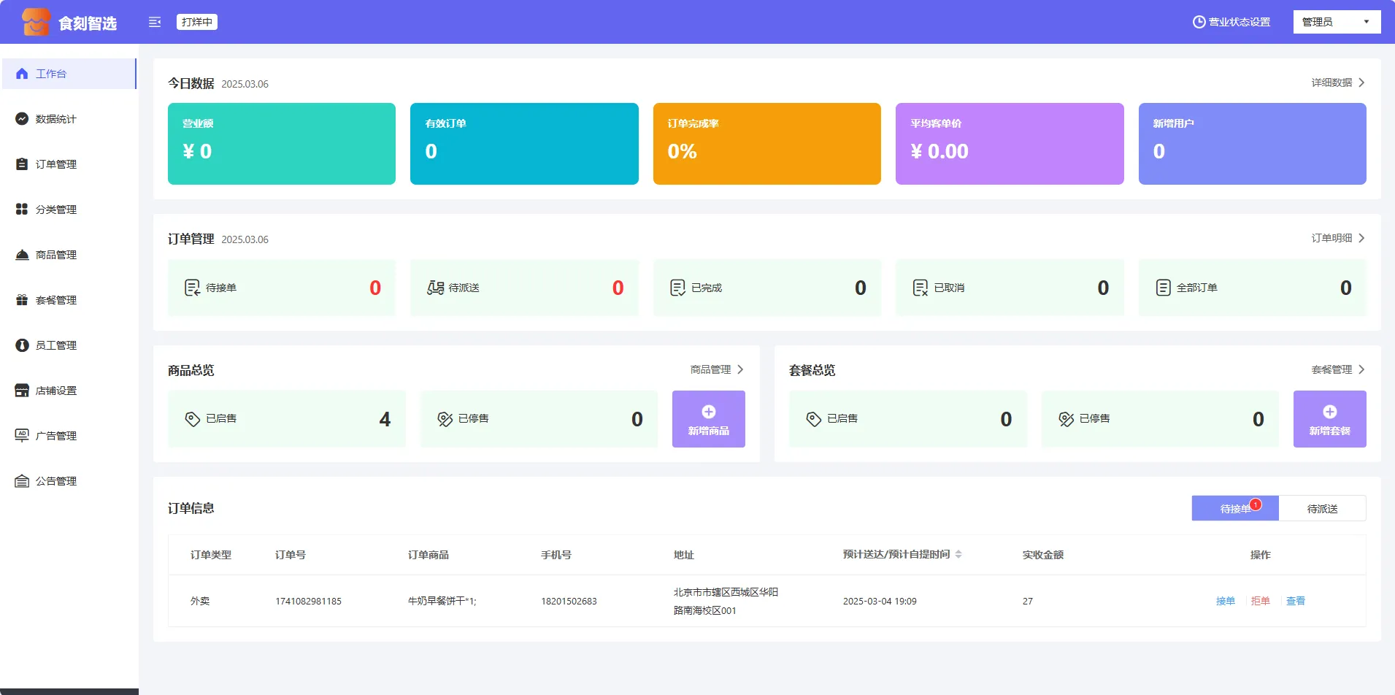Open 分类管理 grid icon in sidebar

point(22,210)
